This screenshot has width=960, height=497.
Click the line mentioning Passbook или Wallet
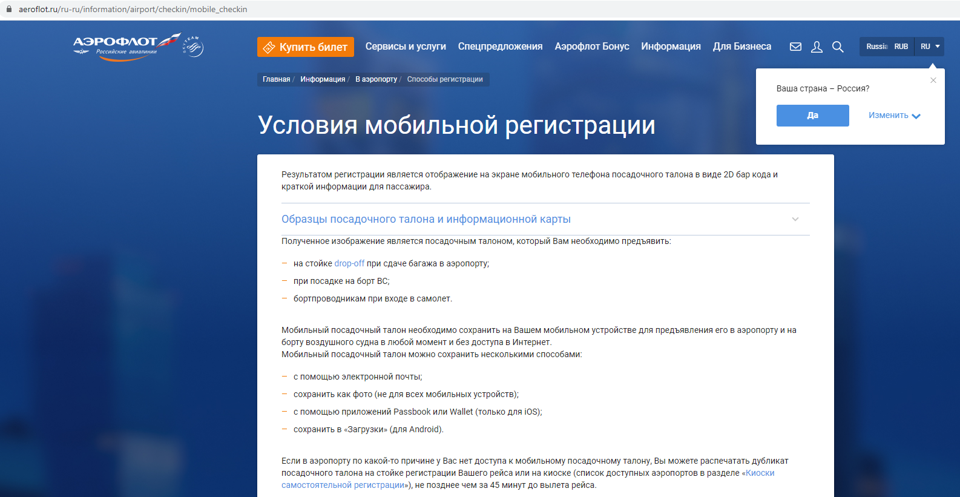tap(418, 412)
